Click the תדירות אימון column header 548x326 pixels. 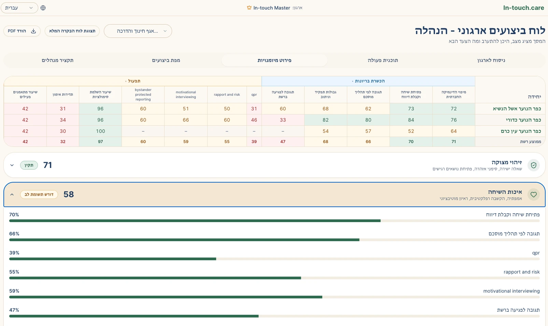[x=63, y=95]
